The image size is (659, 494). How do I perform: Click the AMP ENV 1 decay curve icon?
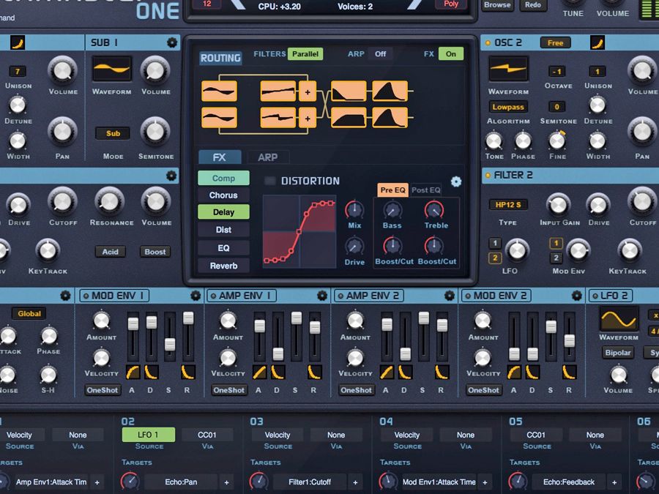coord(278,373)
